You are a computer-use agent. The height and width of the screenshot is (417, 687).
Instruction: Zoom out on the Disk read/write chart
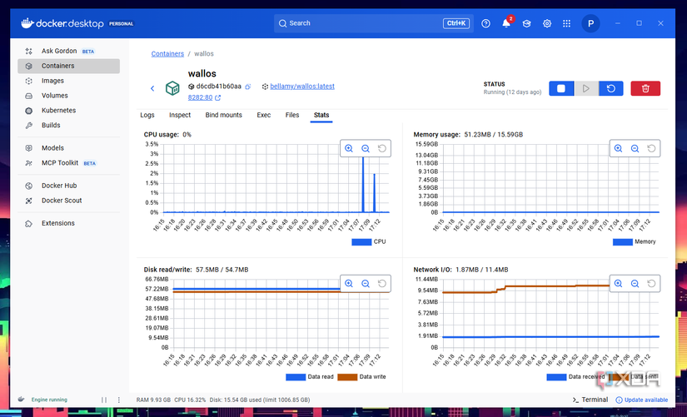(366, 283)
